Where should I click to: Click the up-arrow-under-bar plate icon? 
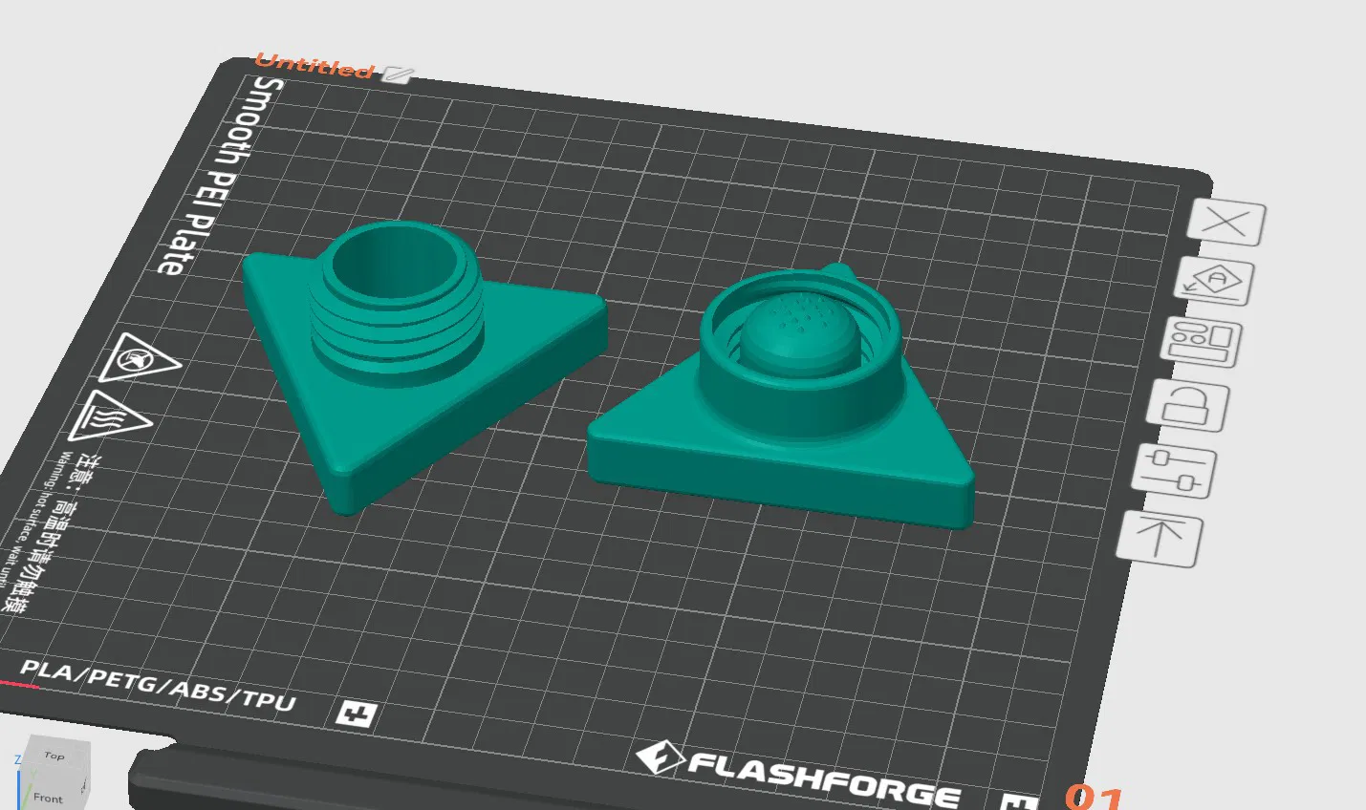(1160, 538)
